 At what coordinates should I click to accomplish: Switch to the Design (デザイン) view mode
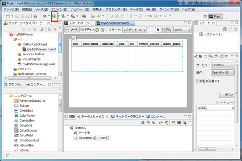tap(87, 29)
